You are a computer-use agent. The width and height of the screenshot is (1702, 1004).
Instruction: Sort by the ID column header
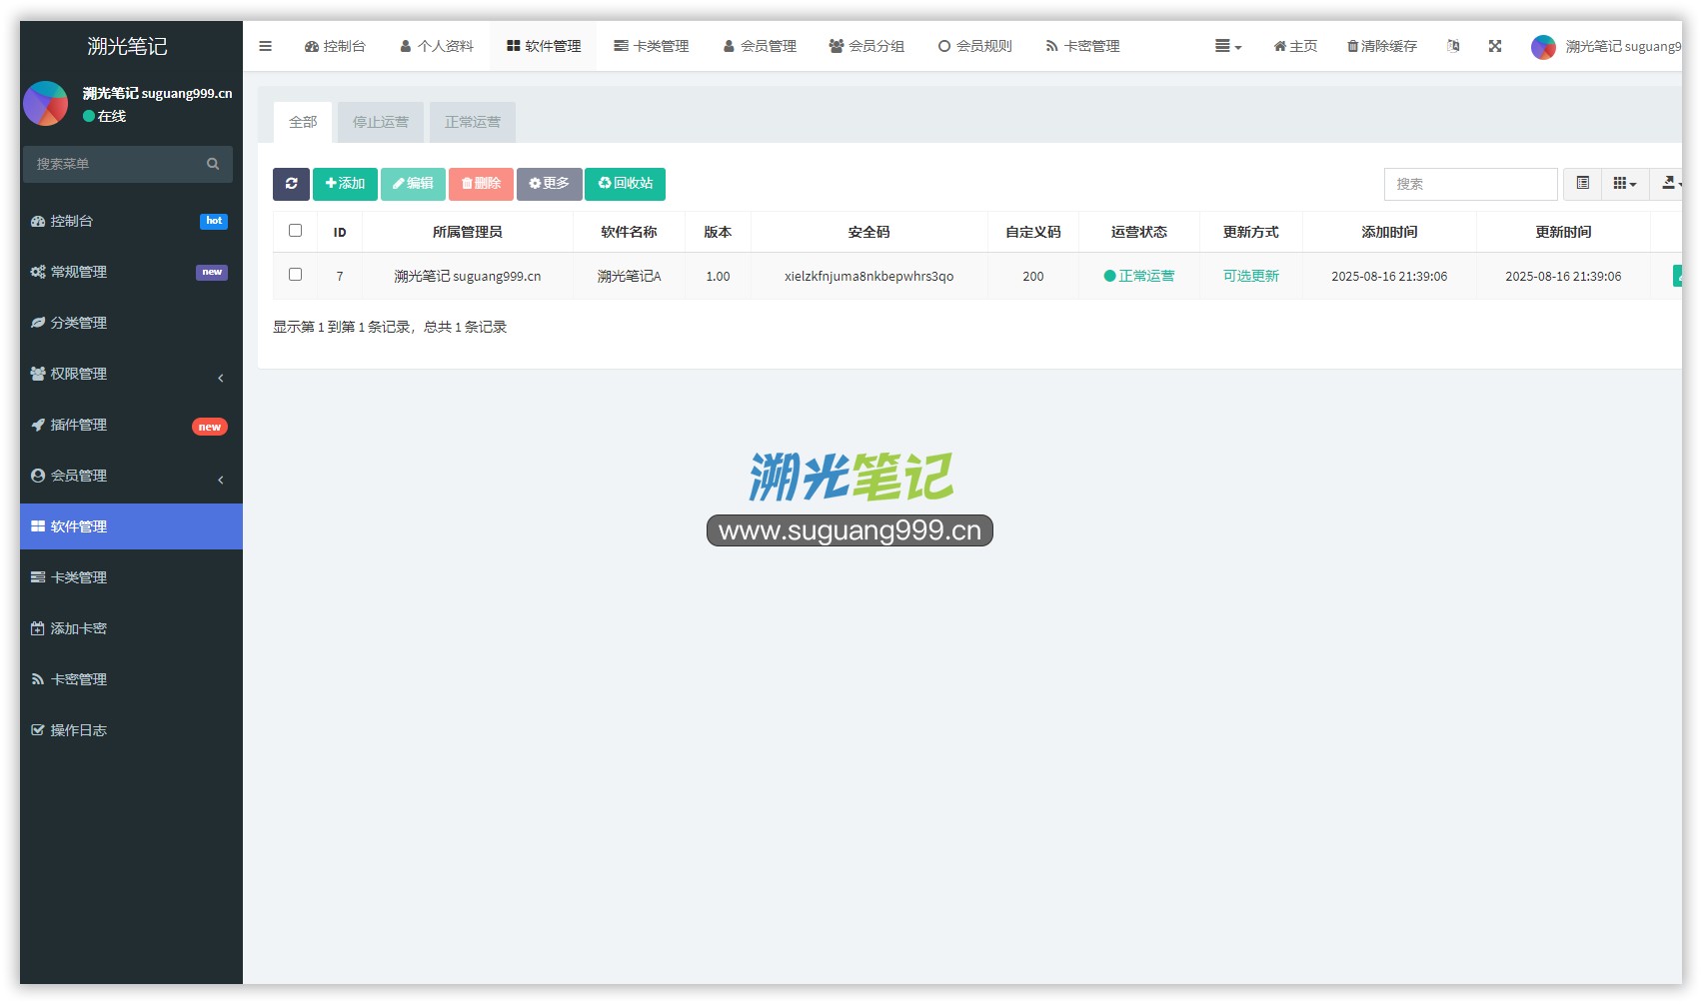pyautogui.click(x=340, y=232)
